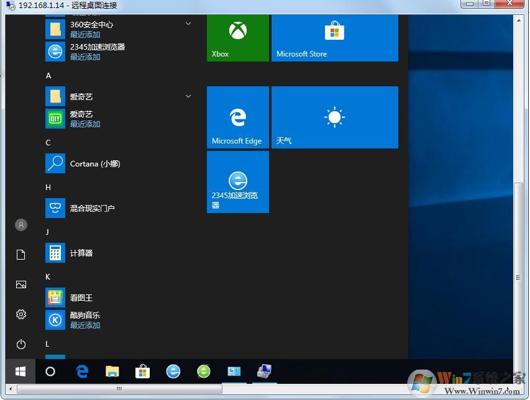This screenshot has height=400, width=530.
Task: Select 计算器 calculator in app list
Action: [x=81, y=253]
